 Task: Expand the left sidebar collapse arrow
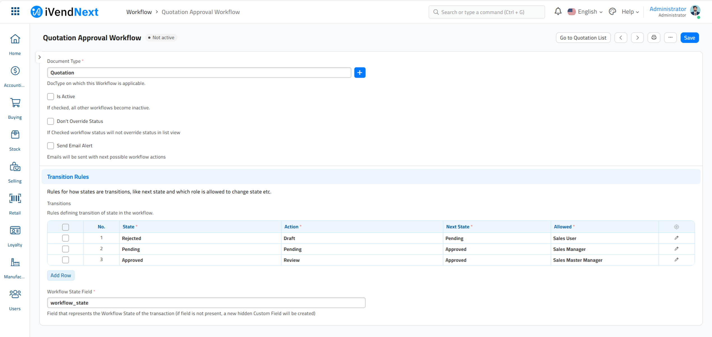[40, 57]
